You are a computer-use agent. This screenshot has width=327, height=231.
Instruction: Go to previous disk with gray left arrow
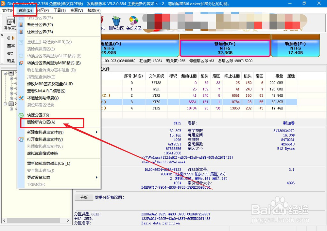(9, 38)
